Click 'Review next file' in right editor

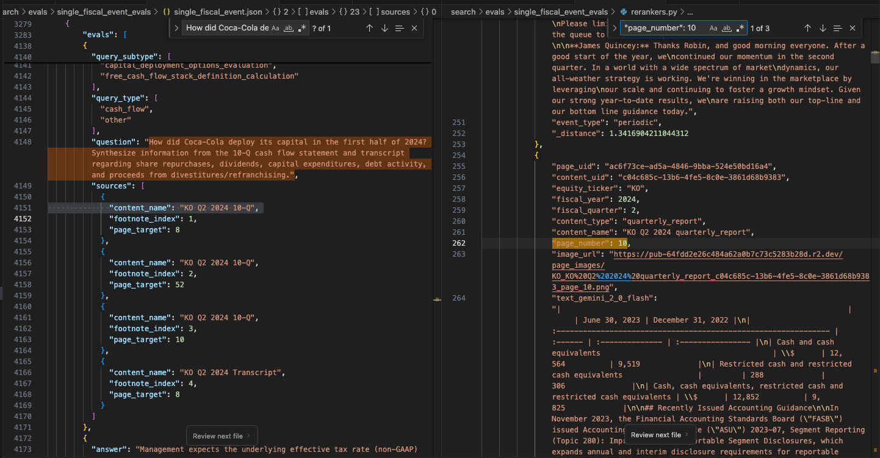click(x=660, y=435)
